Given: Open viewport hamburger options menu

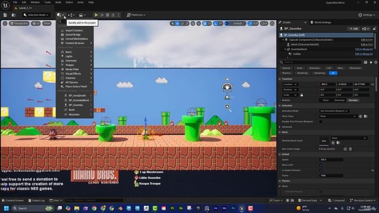Looking at the screenshot, I should 5,24.
